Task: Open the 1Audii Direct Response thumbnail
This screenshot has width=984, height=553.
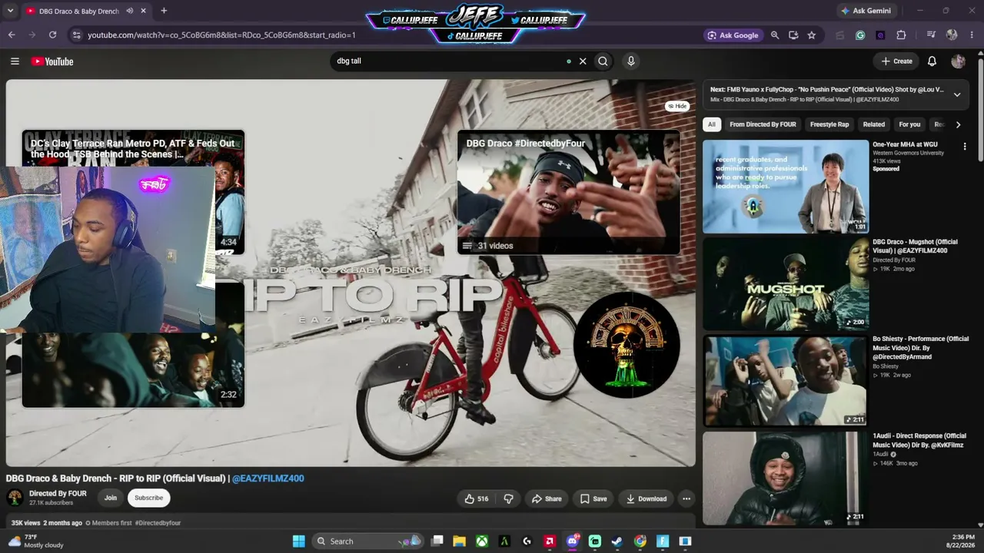Action: coord(786,478)
